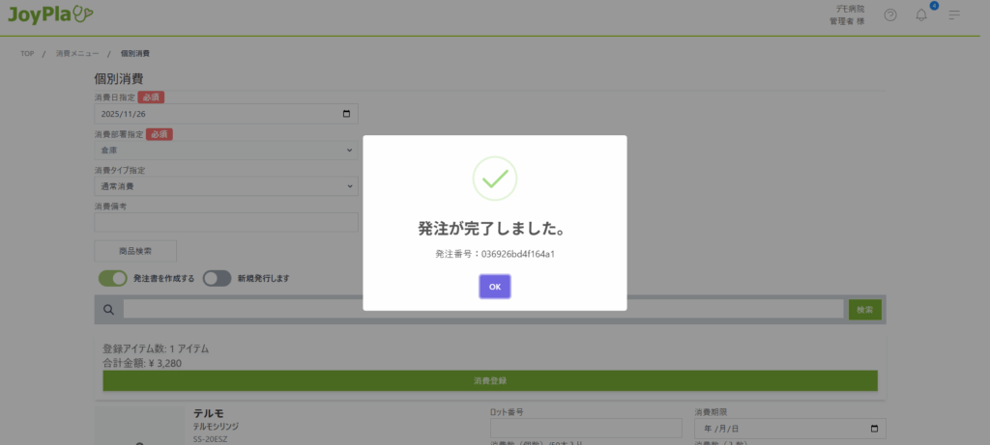Toggle the 新規発行します switch
990x445 pixels.
coord(217,278)
